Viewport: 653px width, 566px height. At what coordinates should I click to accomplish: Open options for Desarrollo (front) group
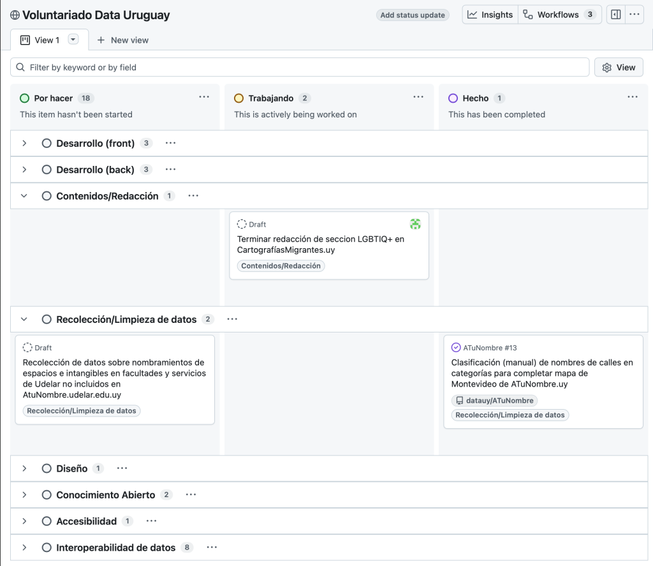click(170, 144)
